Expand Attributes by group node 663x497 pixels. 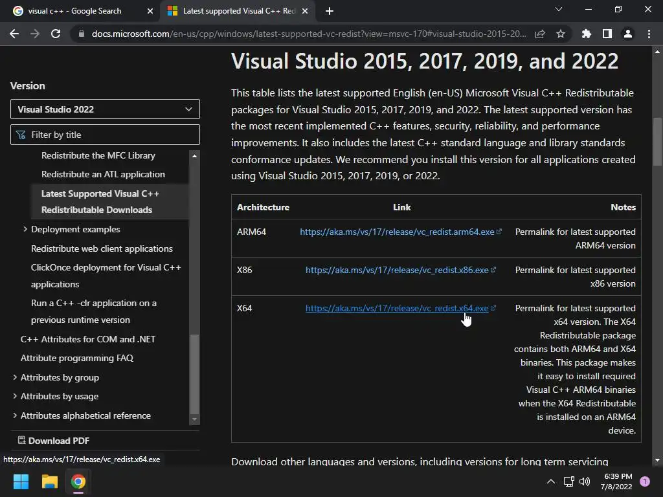tap(15, 377)
